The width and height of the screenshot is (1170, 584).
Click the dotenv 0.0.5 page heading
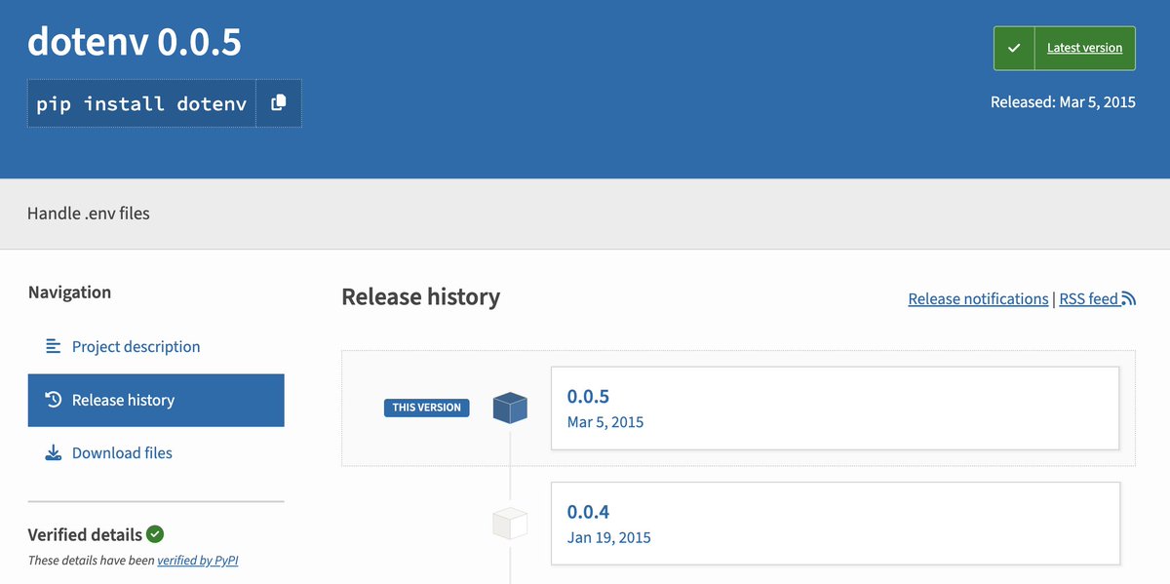point(135,41)
